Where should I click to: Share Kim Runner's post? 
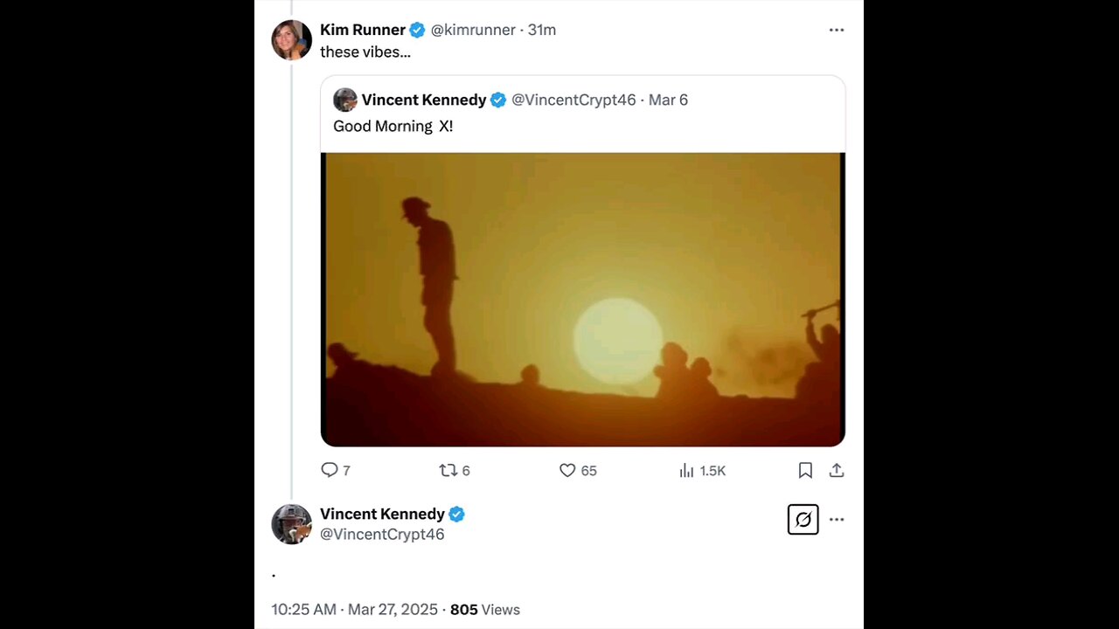(837, 470)
